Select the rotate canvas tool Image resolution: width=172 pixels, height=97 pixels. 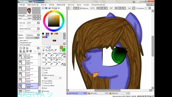pyautogui.click(x=49, y=50)
